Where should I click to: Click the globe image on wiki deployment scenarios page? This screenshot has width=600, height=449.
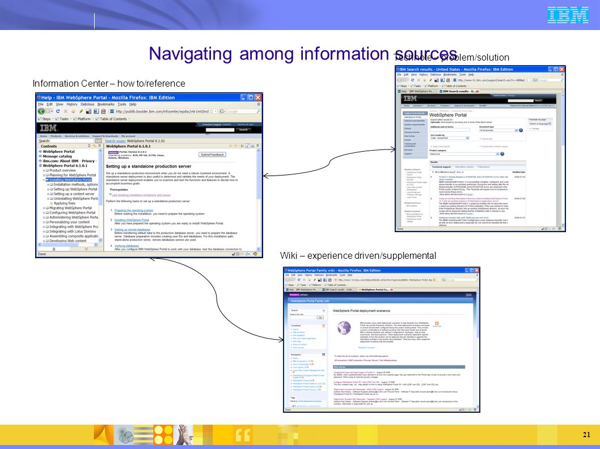click(344, 327)
